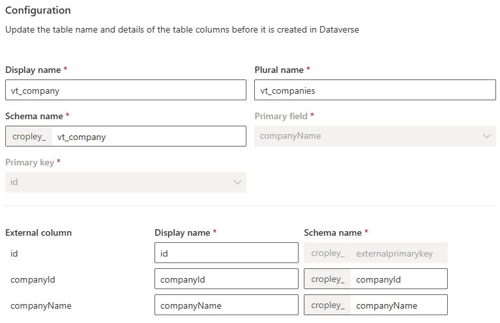Focus the companyId schema name input
Viewport: 500px width, 323px height.
point(398,279)
